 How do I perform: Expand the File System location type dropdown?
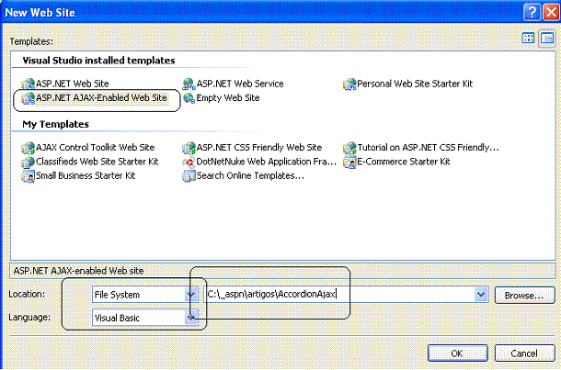[x=191, y=295]
